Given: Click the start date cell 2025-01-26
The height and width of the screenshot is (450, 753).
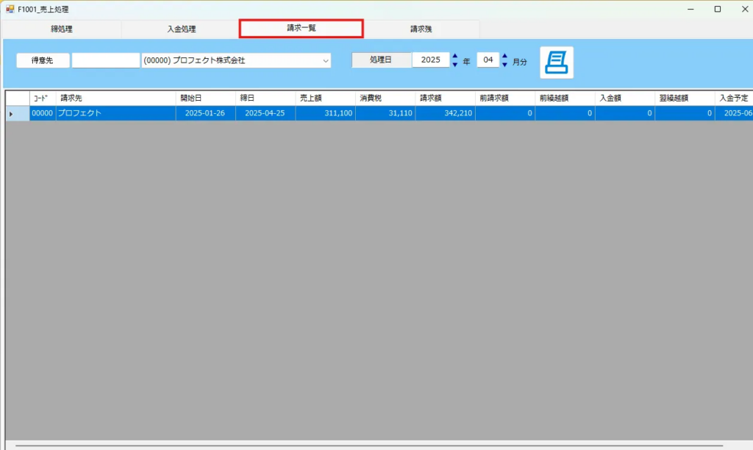Looking at the screenshot, I should 206,113.
